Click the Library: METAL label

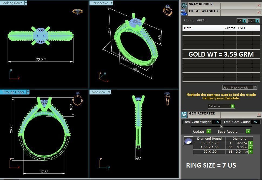tap(195, 20)
